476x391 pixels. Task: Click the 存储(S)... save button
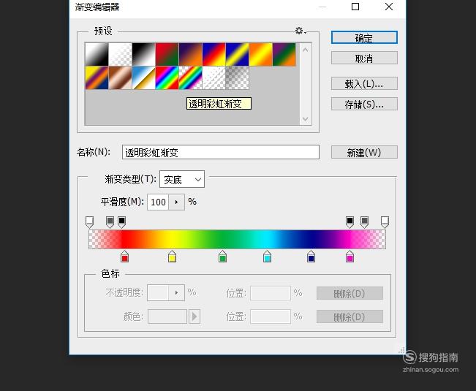(364, 104)
